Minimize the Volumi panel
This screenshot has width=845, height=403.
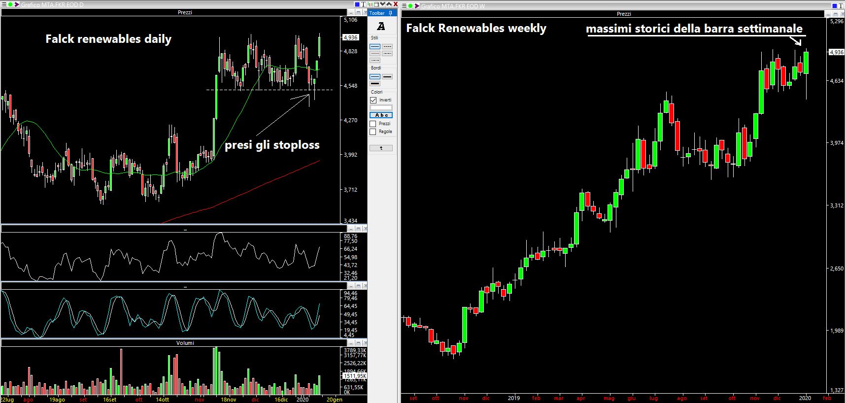click(351, 343)
